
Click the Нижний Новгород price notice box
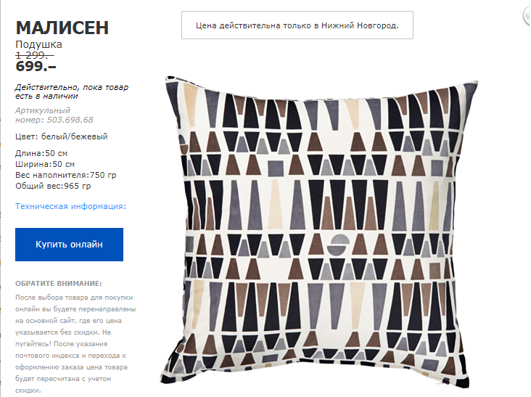(297, 25)
